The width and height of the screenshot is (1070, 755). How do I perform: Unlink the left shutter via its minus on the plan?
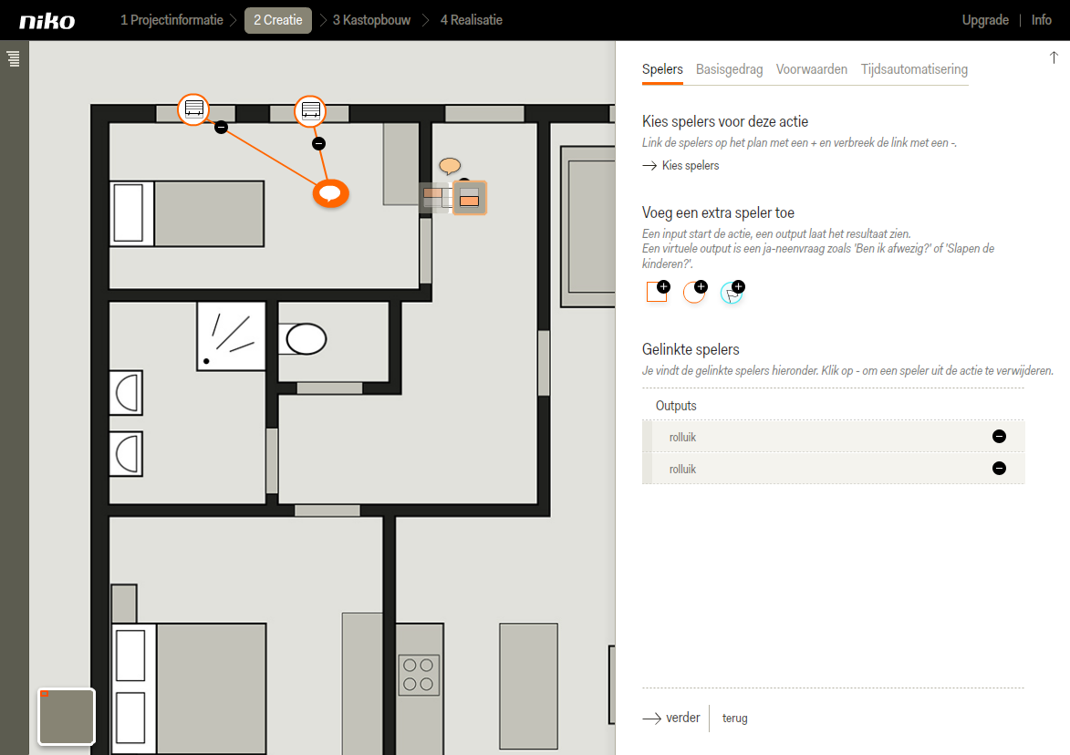point(221,127)
